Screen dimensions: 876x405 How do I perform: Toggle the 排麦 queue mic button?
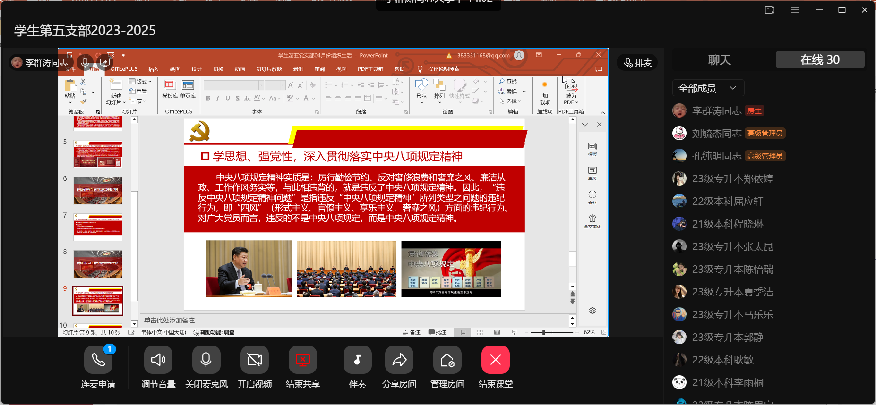(x=637, y=62)
